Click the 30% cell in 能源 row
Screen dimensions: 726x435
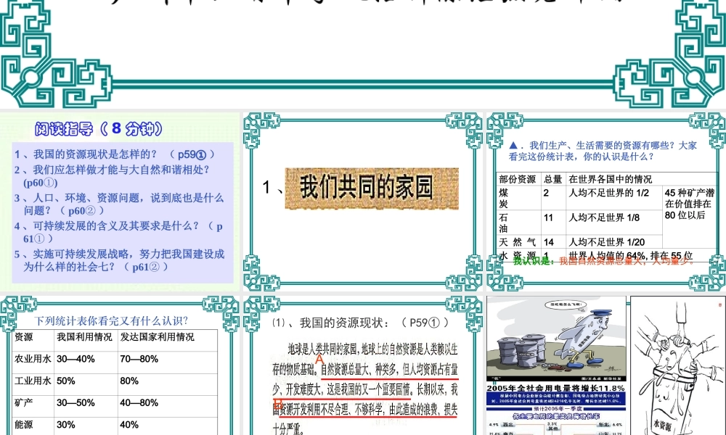(66, 424)
